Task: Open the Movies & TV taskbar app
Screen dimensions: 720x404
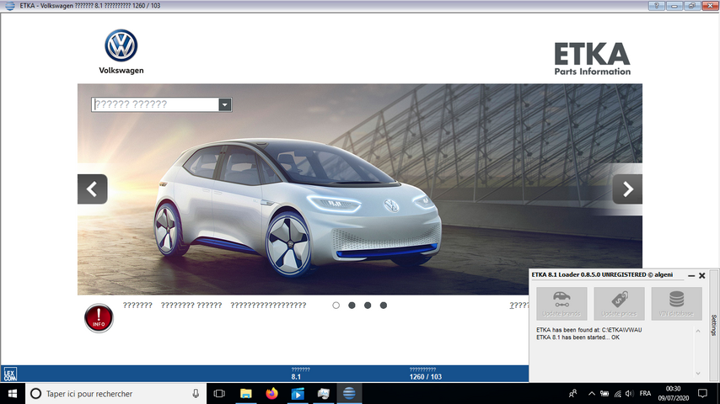Action: pos(298,393)
